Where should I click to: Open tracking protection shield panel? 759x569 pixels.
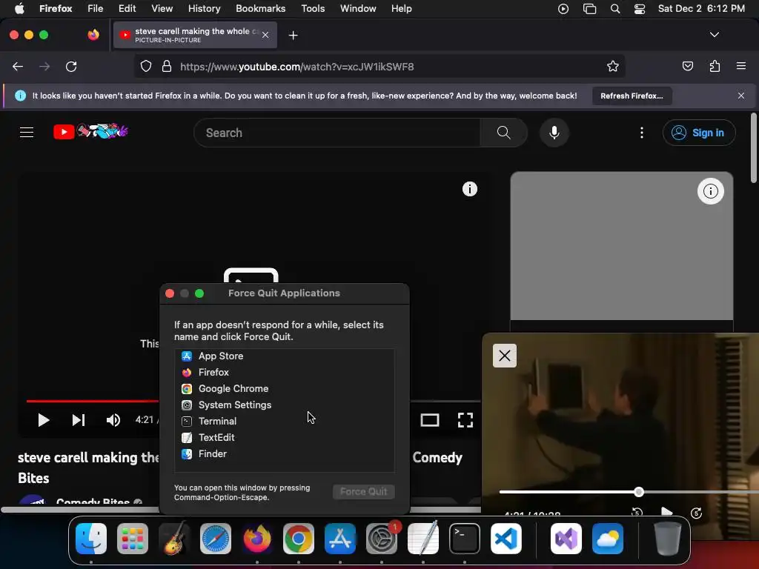point(146,66)
